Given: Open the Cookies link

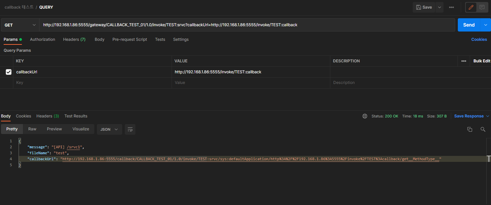Looking at the screenshot, I should coord(479,39).
